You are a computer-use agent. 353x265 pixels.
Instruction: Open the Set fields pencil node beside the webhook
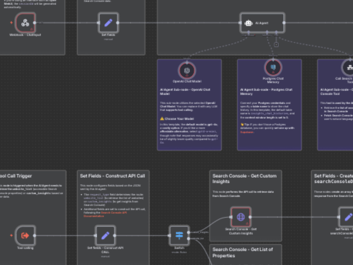108,23
